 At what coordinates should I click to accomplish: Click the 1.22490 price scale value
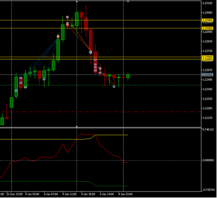pyautogui.click(x=207, y=79)
